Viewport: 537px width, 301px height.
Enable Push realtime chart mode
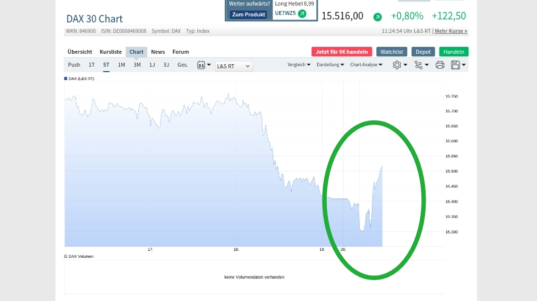pyautogui.click(x=74, y=65)
